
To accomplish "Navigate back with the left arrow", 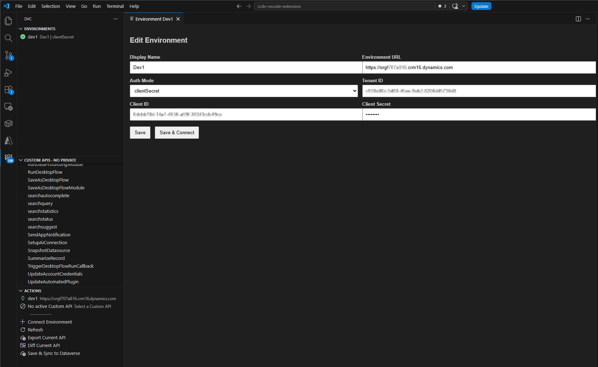I will 239,6.
